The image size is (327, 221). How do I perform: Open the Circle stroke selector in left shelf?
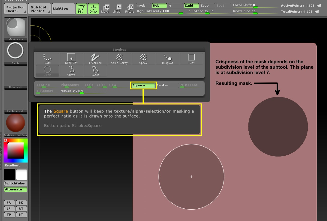coord(16,53)
